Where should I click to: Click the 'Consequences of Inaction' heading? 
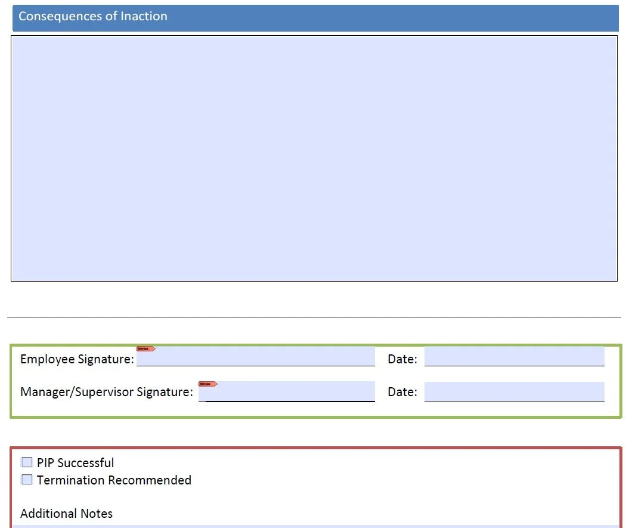(93, 16)
